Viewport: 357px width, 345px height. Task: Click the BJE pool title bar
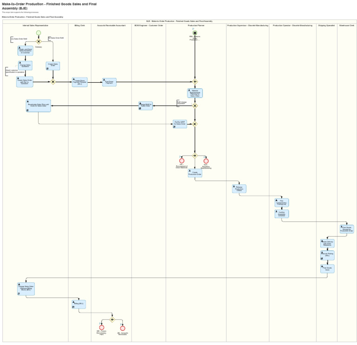click(179, 21)
